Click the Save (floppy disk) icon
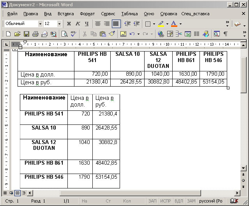The image size is (249, 206). (26, 34)
